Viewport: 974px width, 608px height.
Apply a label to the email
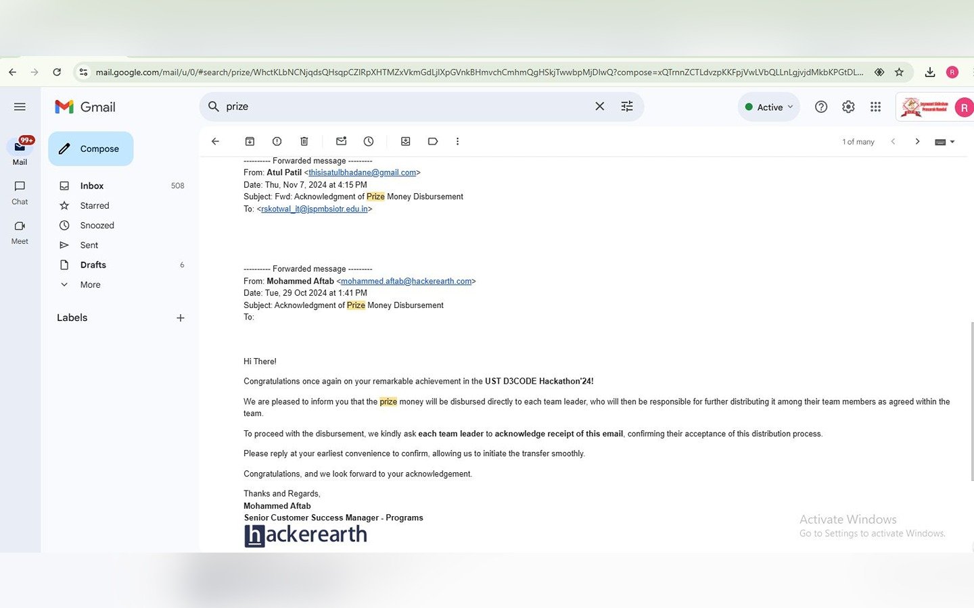click(433, 141)
